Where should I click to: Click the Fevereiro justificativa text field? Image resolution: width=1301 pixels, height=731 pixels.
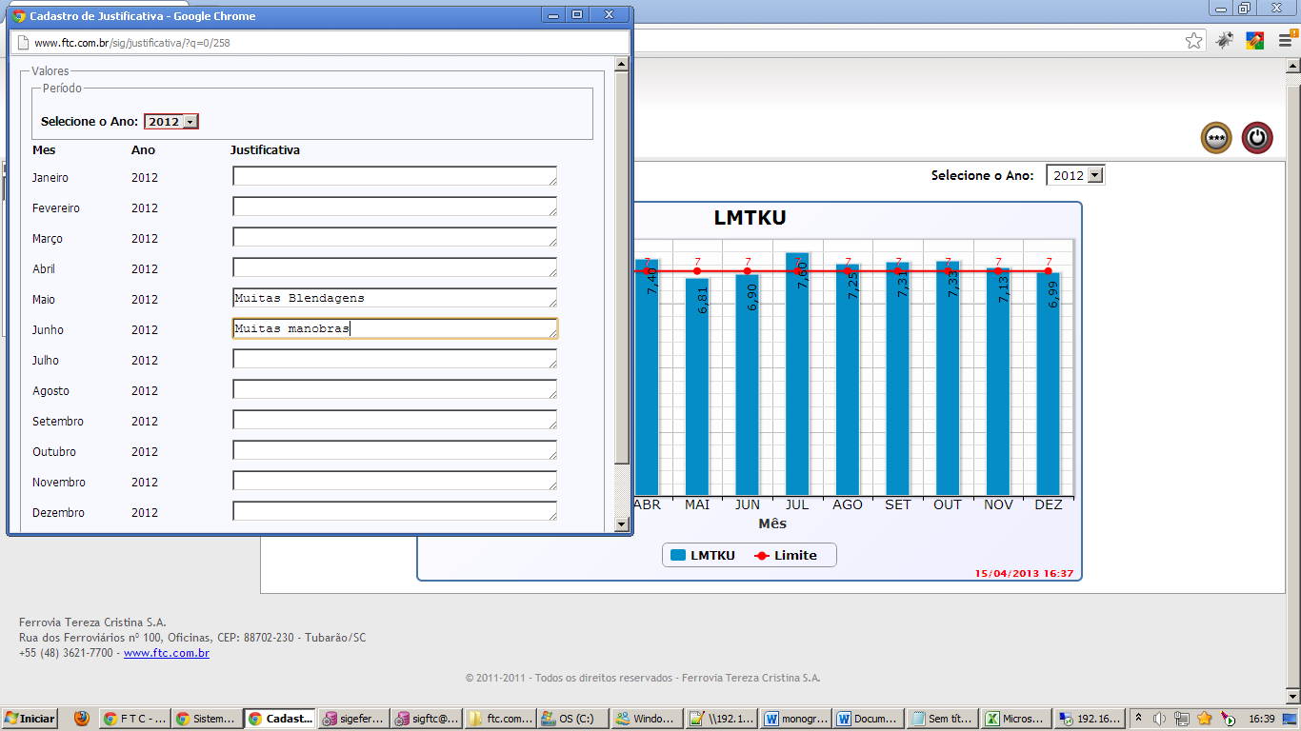point(395,207)
